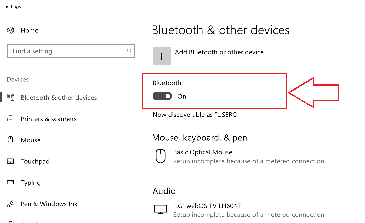
Task: Go to the Settings Home page
Action: [30, 30]
